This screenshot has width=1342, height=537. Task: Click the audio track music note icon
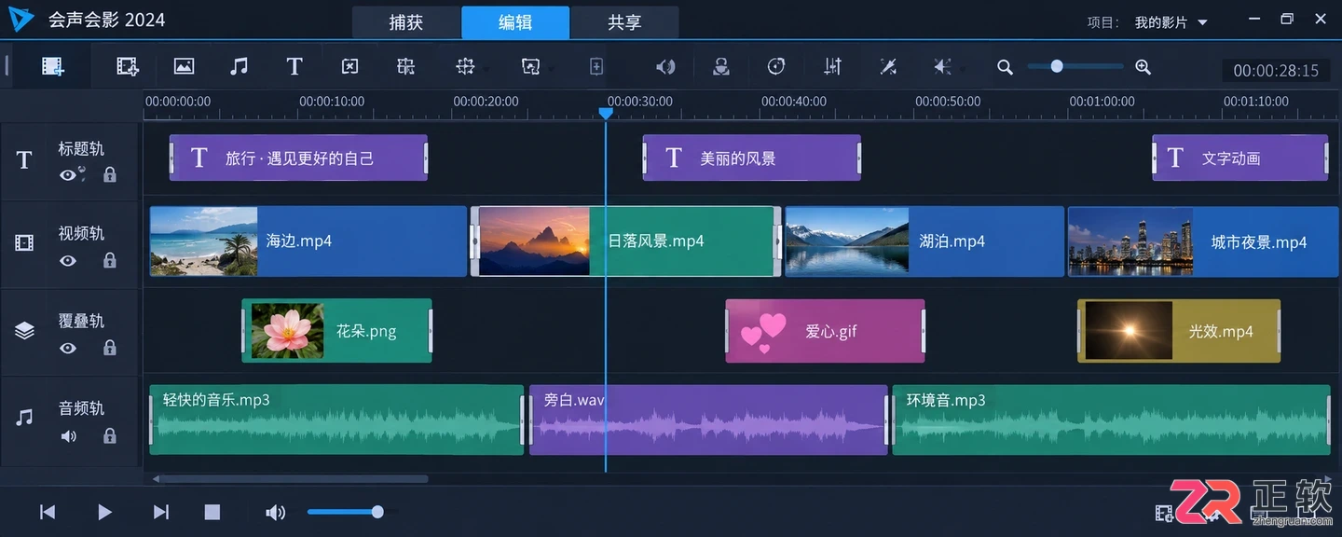coord(24,418)
